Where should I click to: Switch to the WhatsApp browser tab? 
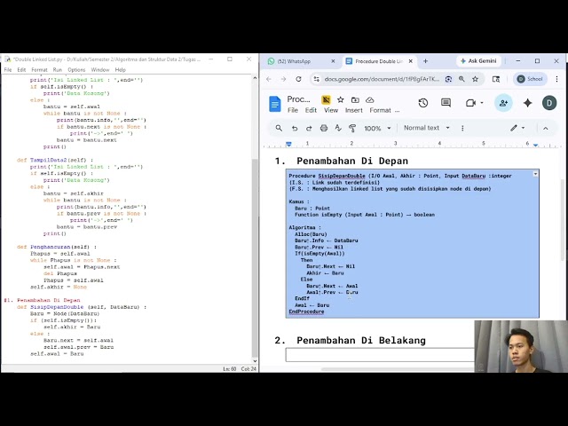coord(297,61)
